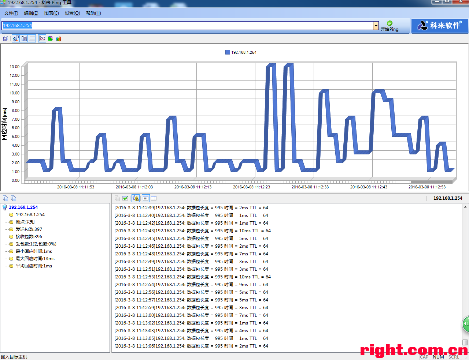Image resolution: width=469 pixels, height=360 pixels.
Task: Open the address history dropdown arrow
Action: point(376,26)
